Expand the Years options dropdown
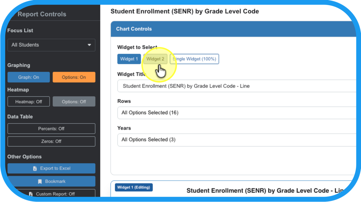Viewport: 361px width, 202px height. click(235, 140)
